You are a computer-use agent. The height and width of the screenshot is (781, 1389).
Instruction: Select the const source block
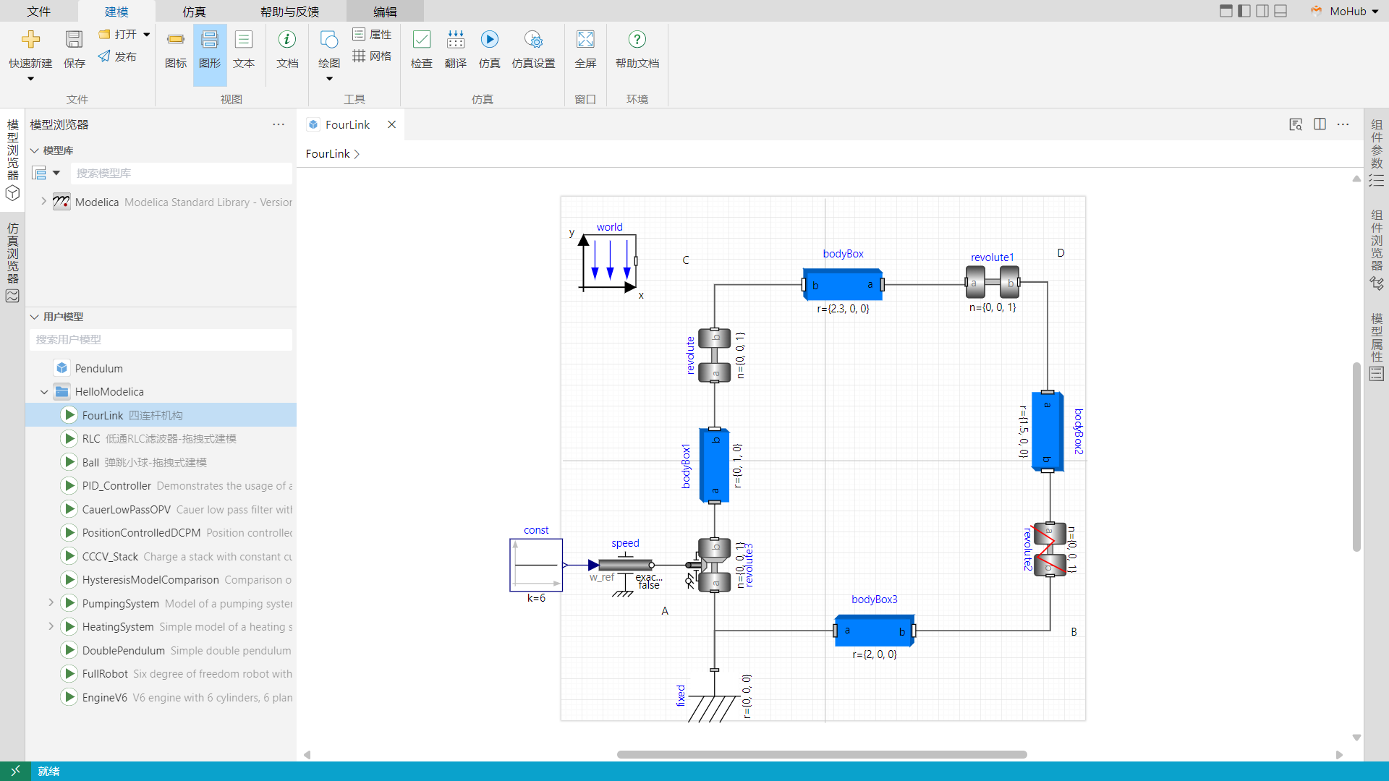coord(536,565)
